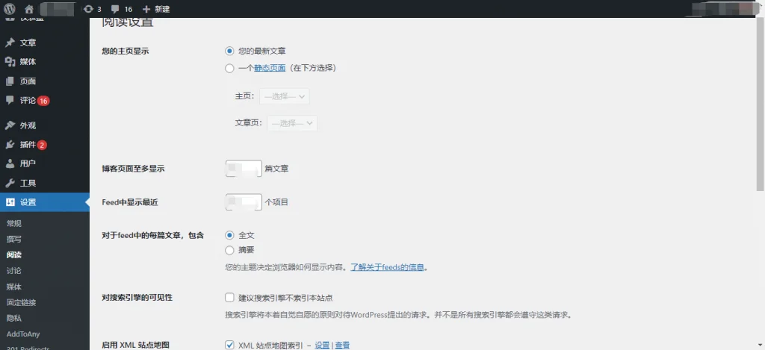
Task: Click the comment bubble icon beside 评论
Action: tap(10, 101)
